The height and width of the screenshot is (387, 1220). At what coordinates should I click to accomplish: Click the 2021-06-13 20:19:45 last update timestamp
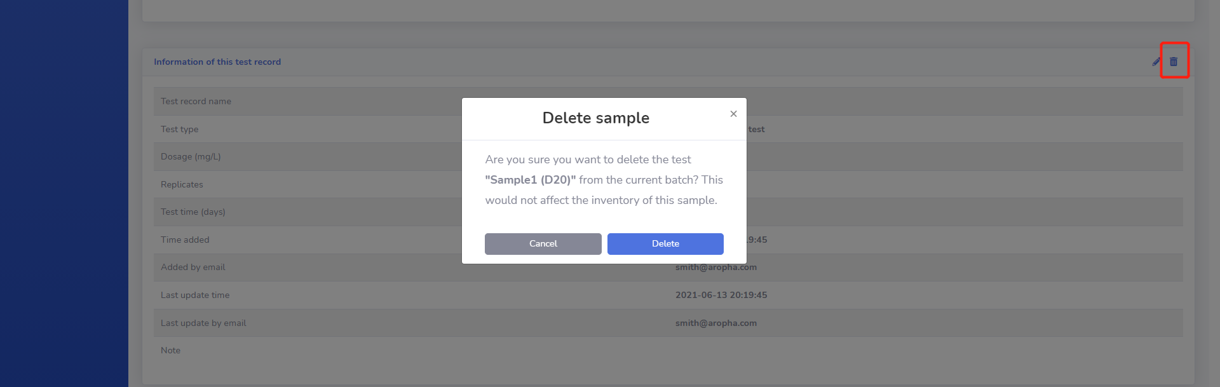click(721, 295)
